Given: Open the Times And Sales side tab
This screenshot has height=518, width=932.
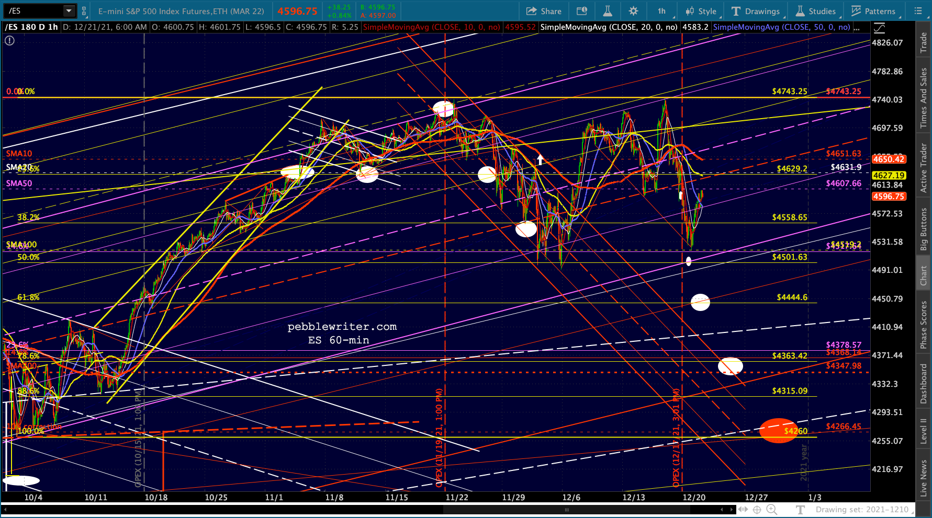Looking at the screenshot, I should (x=924, y=98).
